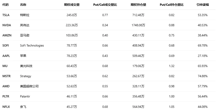Open the AAPL ticker entry
The width and height of the screenshot is (220, 112).
6,56
